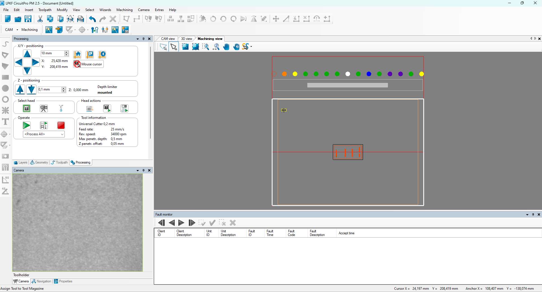Viewport: 542px width, 292px height.
Task: Switch to the Geometry tab
Action: point(39,162)
